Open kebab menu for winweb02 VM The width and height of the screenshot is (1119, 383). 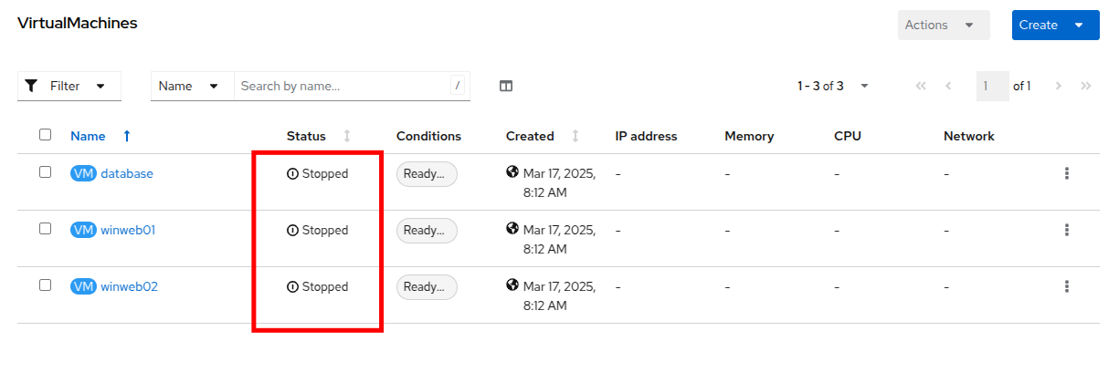[1066, 286]
